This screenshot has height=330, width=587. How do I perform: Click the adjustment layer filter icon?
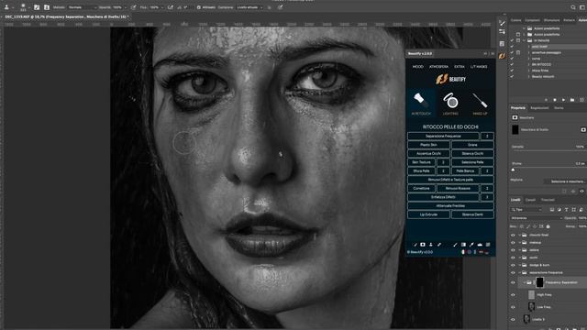click(559, 210)
